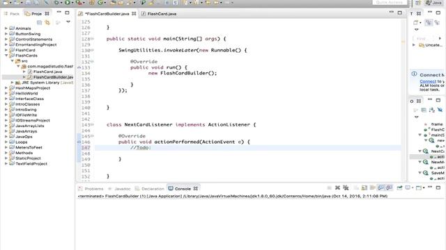446x250 pixels.
Task: Click the Collapse All icon in Project Explorer
Action: coord(40,22)
